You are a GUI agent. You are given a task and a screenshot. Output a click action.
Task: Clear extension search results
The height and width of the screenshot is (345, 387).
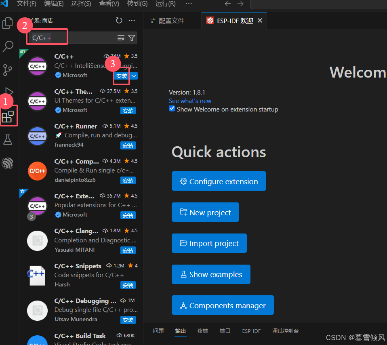(x=121, y=38)
